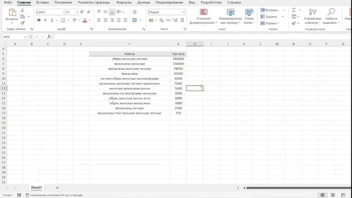This screenshot has height=198, width=352.
Task: Click the Wrap Text icon
Action: coord(135,12)
